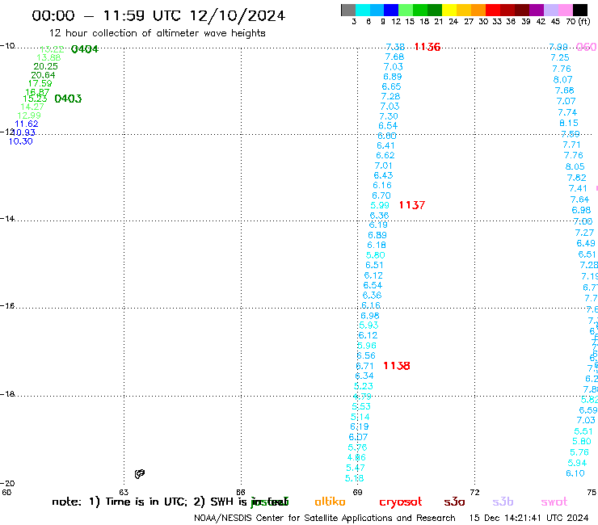Select the 63 longitude axis label
This screenshot has height=525, width=598.
(x=124, y=492)
